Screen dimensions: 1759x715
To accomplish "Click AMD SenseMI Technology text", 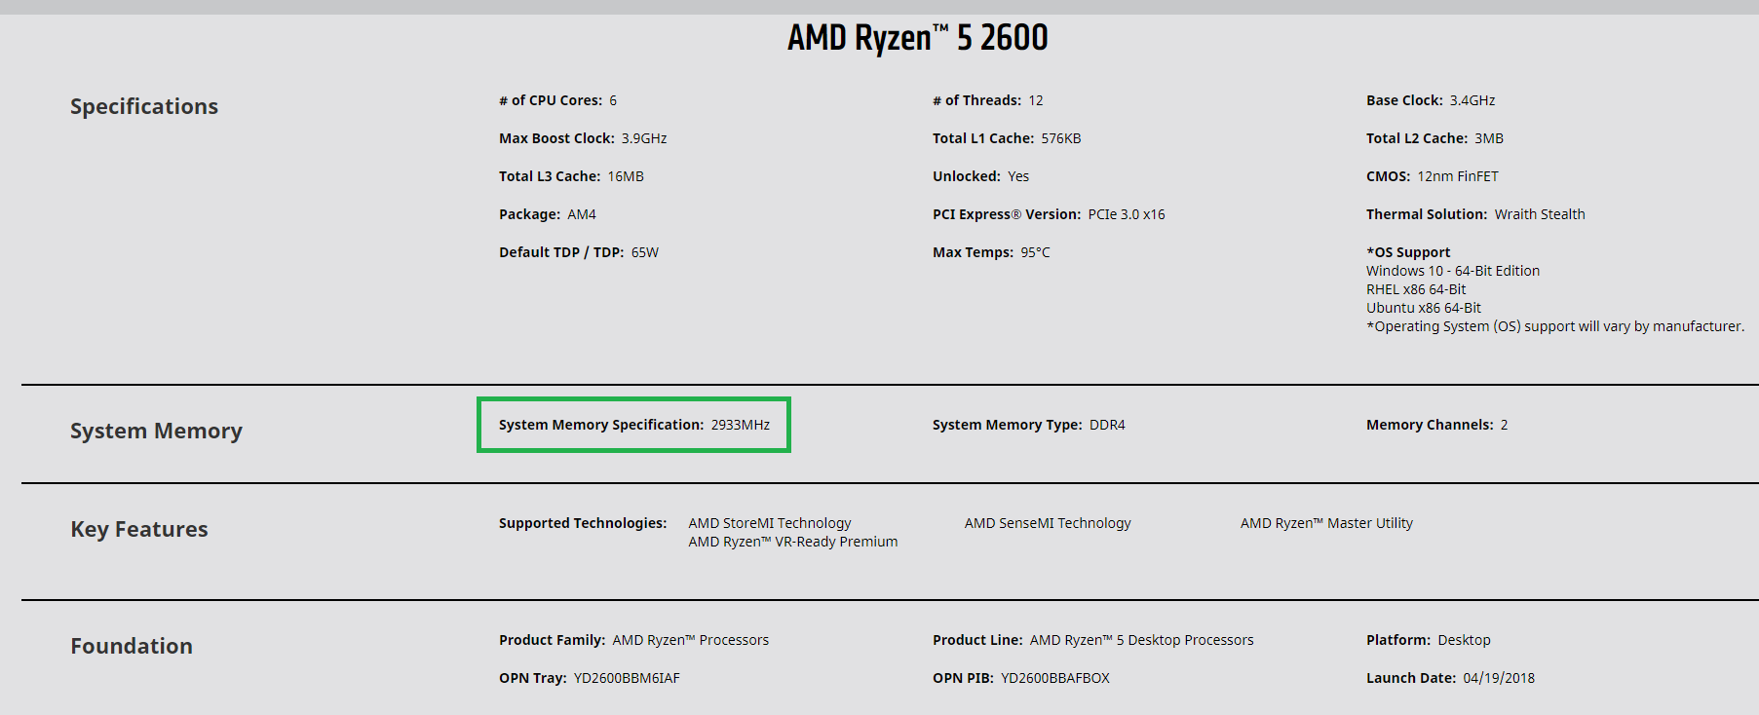I will [1048, 523].
